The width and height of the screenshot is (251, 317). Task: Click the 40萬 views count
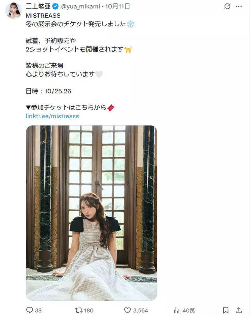(x=188, y=310)
